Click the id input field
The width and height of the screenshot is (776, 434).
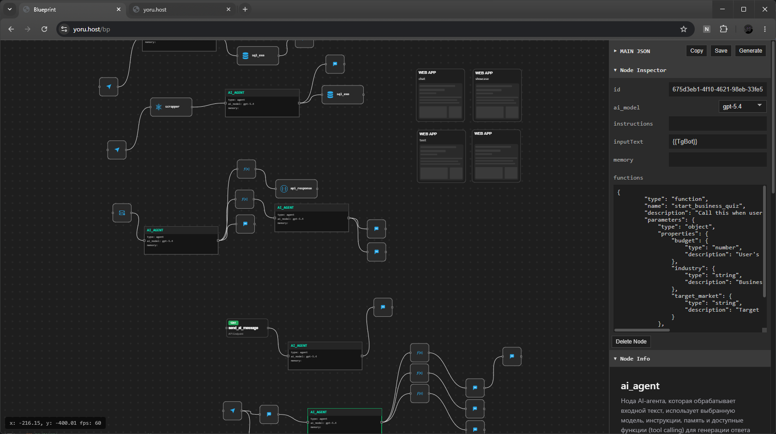(x=717, y=89)
